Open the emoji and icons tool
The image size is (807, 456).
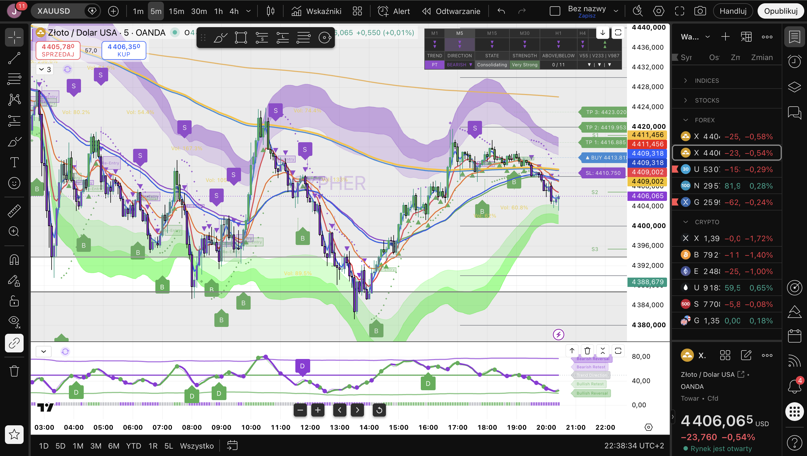pyautogui.click(x=14, y=183)
